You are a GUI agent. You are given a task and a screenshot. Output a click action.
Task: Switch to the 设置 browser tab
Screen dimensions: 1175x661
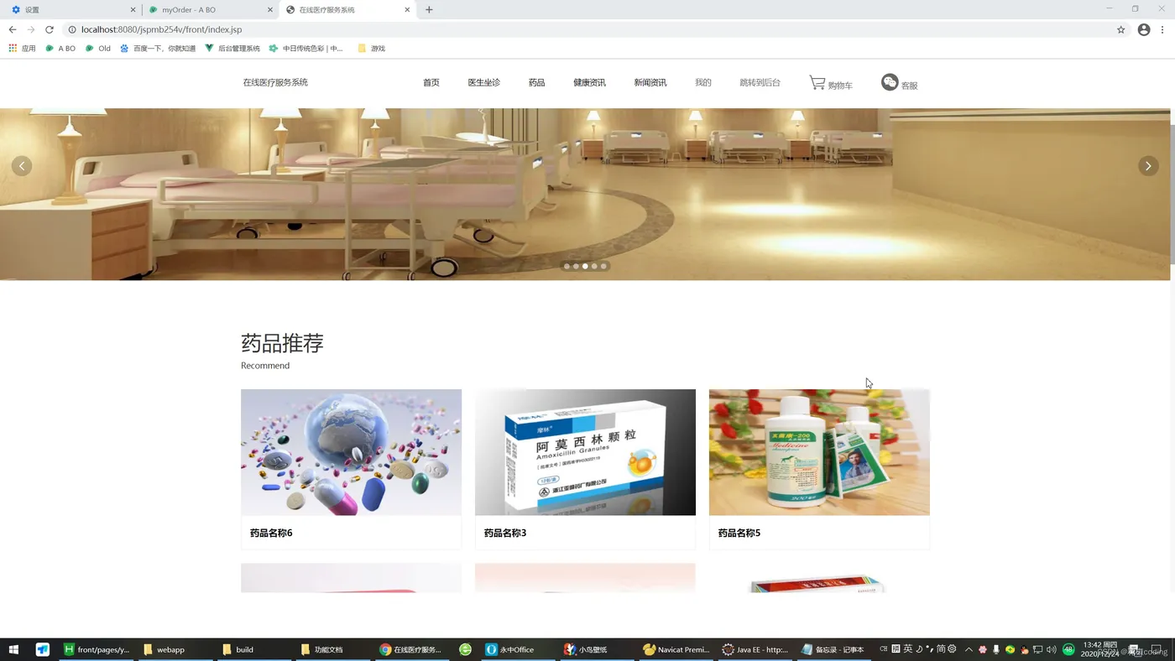pos(71,10)
